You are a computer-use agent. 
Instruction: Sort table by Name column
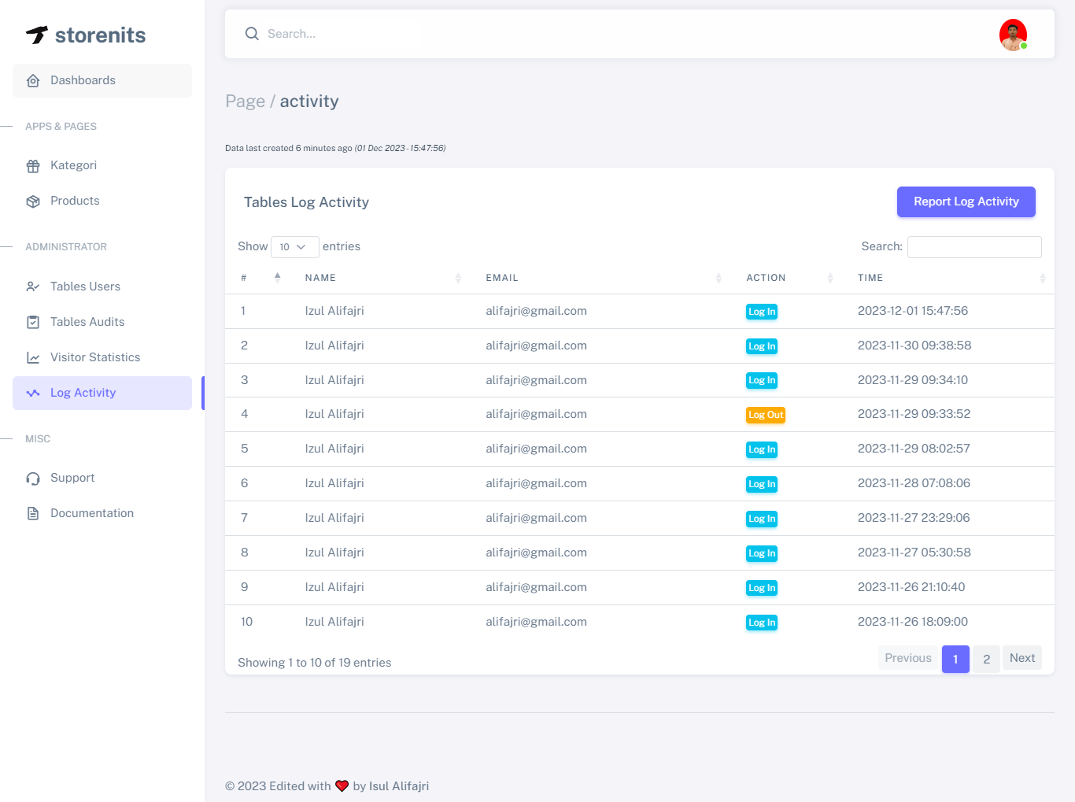(x=320, y=278)
